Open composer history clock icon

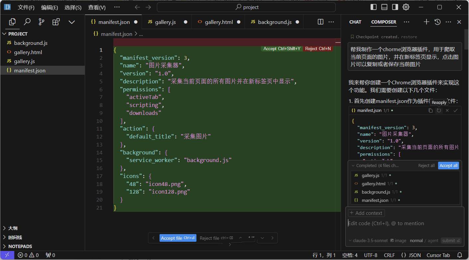(x=437, y=22)
